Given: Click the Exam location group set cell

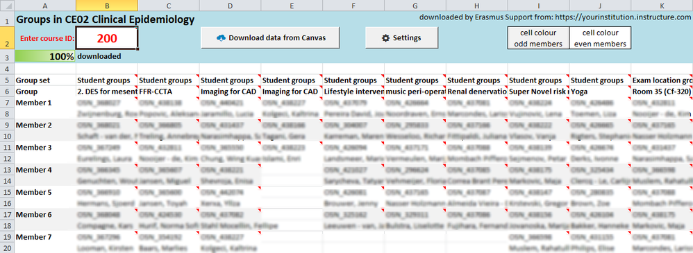Looking at the screenshot, I should [x=662, y=80].
